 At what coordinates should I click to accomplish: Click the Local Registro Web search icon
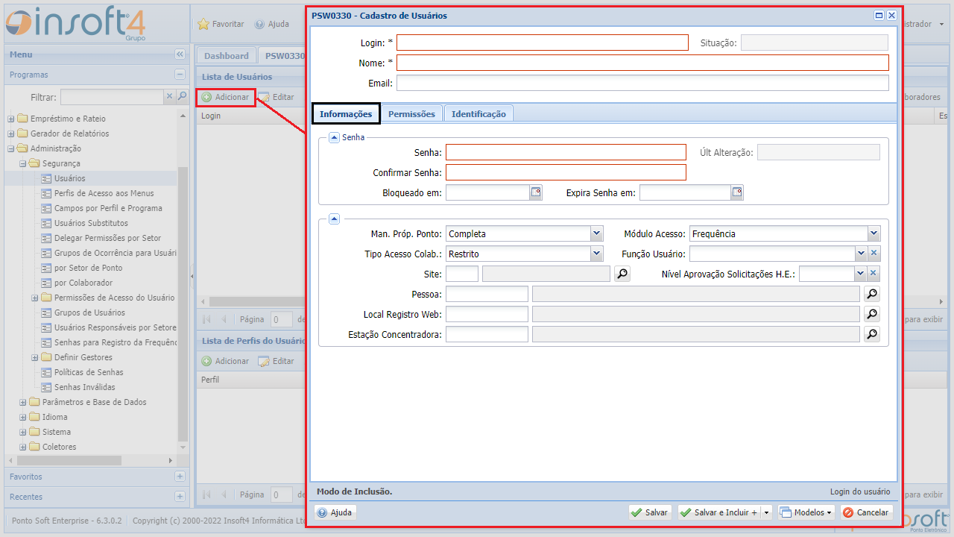click(871, 314)
